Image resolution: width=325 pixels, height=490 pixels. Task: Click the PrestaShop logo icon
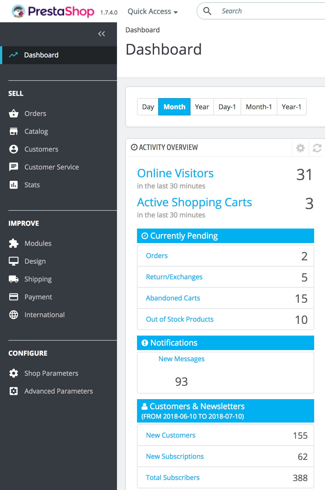18,11
